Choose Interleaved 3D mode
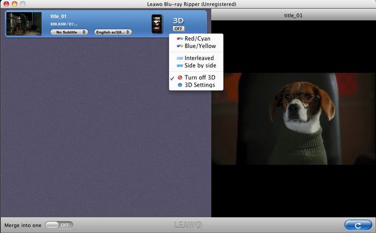 [x=196, y=58]
